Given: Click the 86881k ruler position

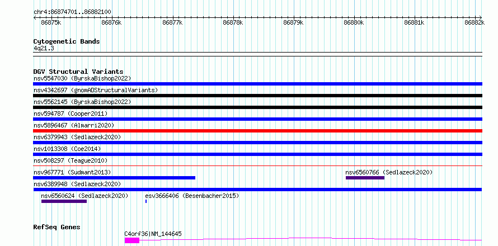Looking at the screenshot, I should pos(415,22).
